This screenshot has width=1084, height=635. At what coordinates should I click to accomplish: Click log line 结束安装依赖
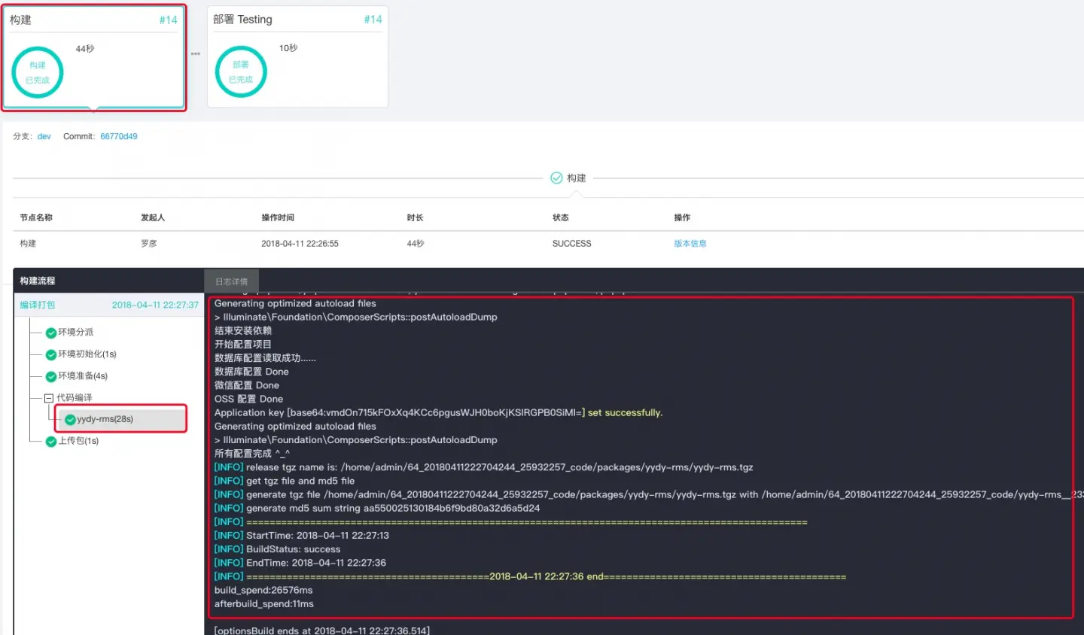(x=243, y=331)
